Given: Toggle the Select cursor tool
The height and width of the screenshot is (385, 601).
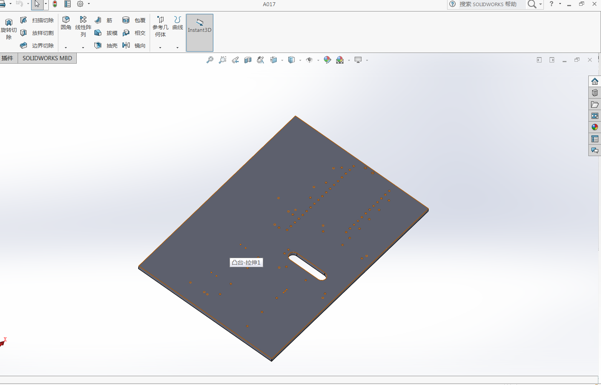Looking at the screenshot, I should 37,4.
